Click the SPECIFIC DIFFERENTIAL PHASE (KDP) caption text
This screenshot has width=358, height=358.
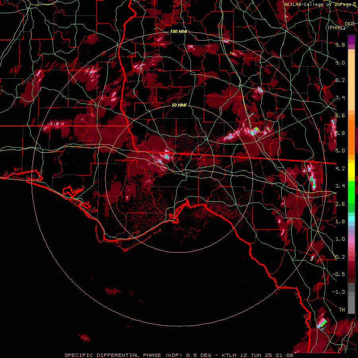(x=124, y=355)
